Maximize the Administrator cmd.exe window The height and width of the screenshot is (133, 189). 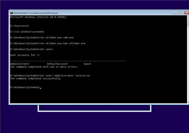[181, 13]
